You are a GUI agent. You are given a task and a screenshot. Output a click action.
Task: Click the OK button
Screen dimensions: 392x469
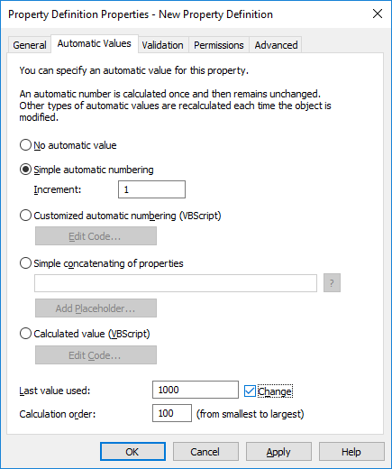click(132, 452)
